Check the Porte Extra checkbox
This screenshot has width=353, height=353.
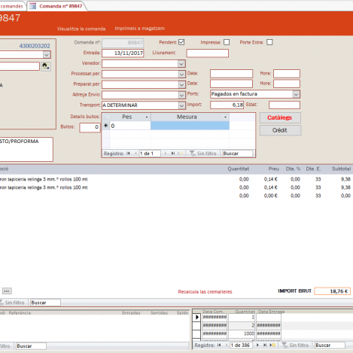pos(269,42)
